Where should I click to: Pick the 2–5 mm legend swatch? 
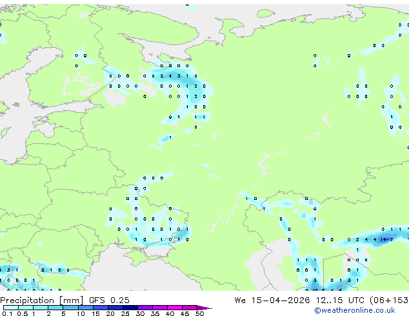[55, 308]
